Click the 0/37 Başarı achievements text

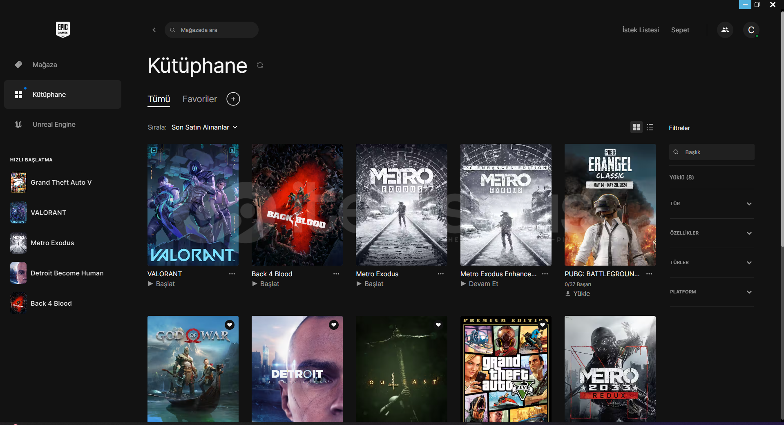point(578,284)
